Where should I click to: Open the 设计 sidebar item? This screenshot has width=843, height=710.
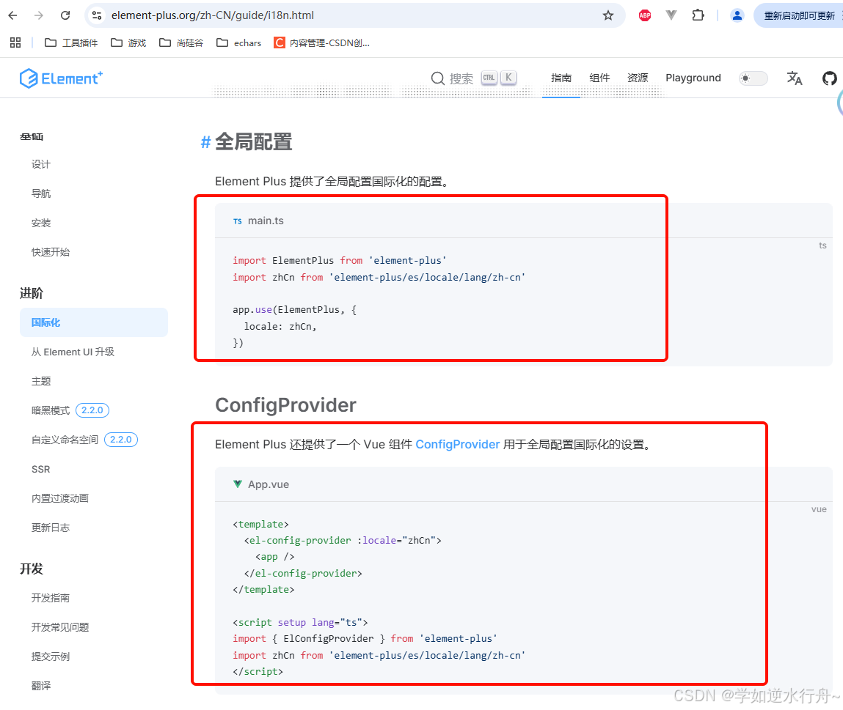41,164
